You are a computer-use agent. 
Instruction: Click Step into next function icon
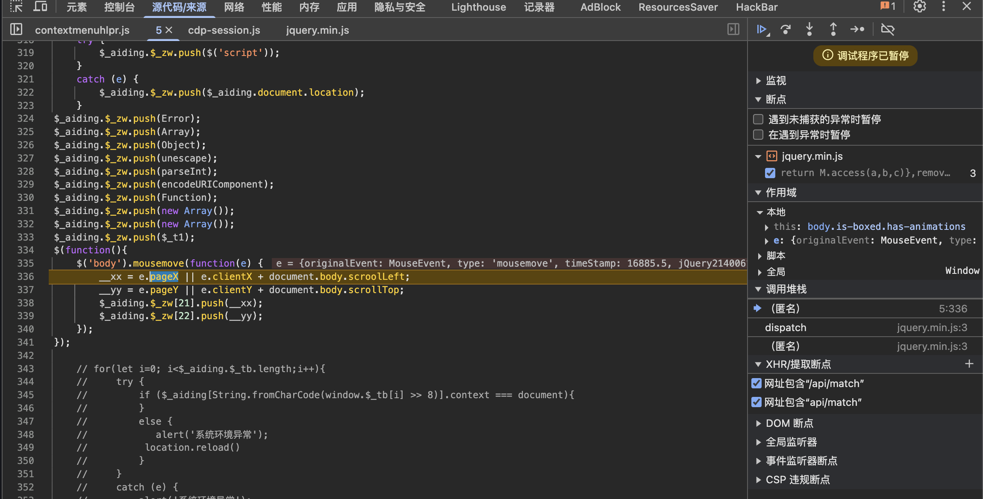coord(809,29)
